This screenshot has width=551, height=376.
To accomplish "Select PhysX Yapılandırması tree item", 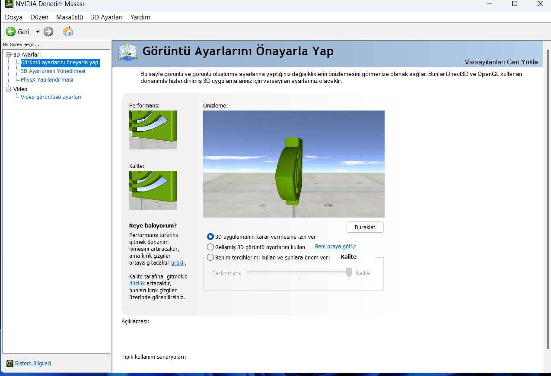I will pyautogui.click(x=47, y=80).
